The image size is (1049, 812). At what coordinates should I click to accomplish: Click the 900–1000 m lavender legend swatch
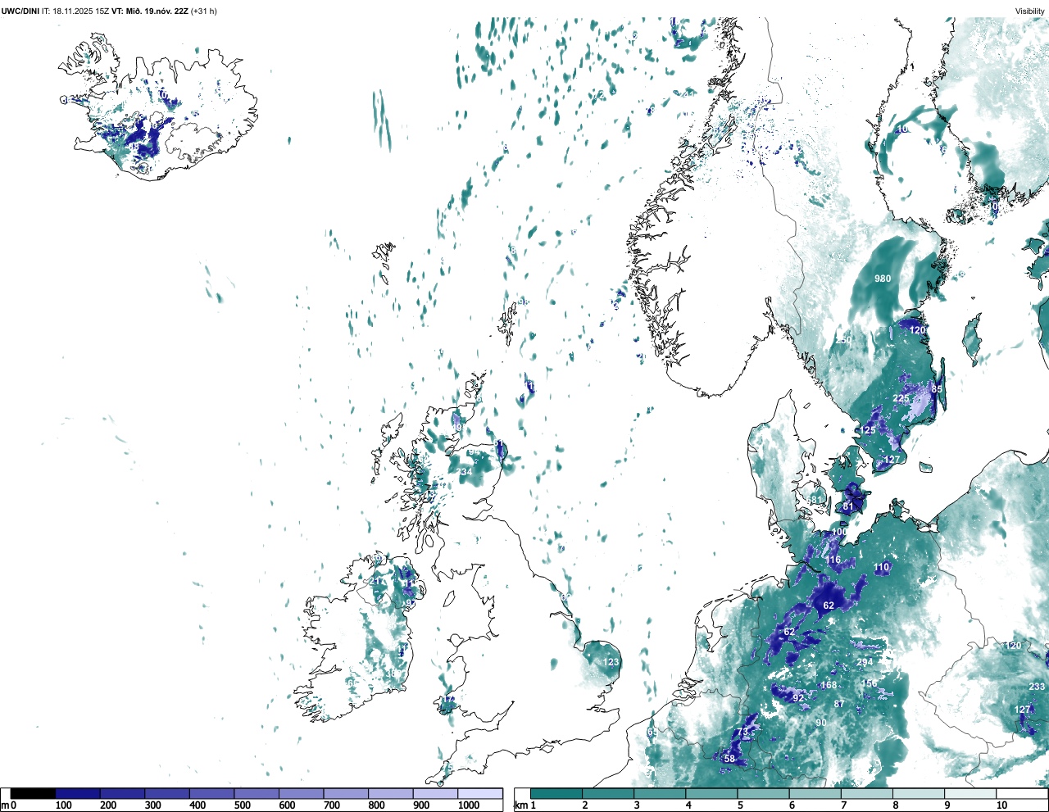pos(435,793)
